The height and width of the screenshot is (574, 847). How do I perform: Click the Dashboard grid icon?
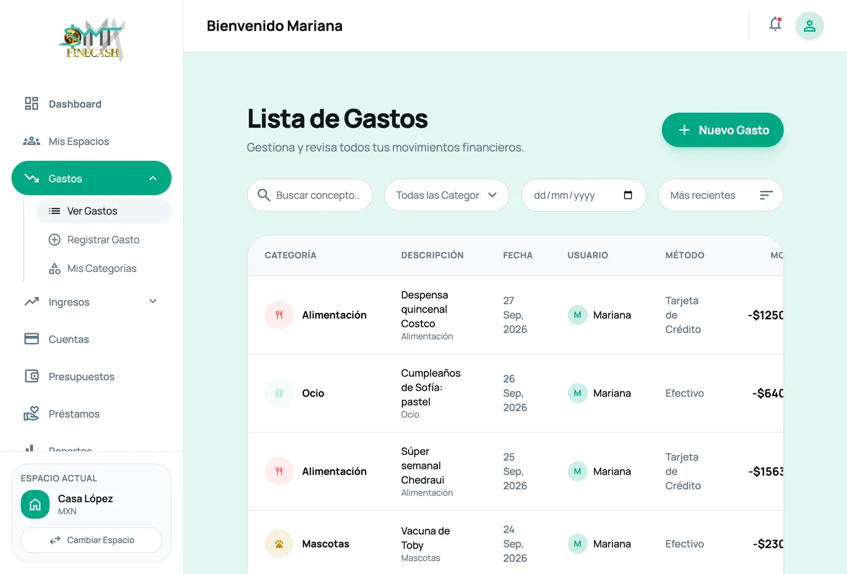32,104
